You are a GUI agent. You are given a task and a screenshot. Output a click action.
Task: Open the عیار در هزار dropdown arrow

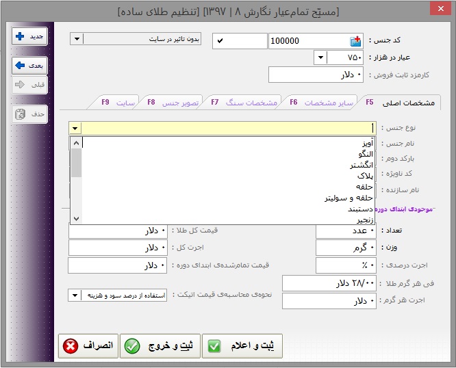click(320, 57)
